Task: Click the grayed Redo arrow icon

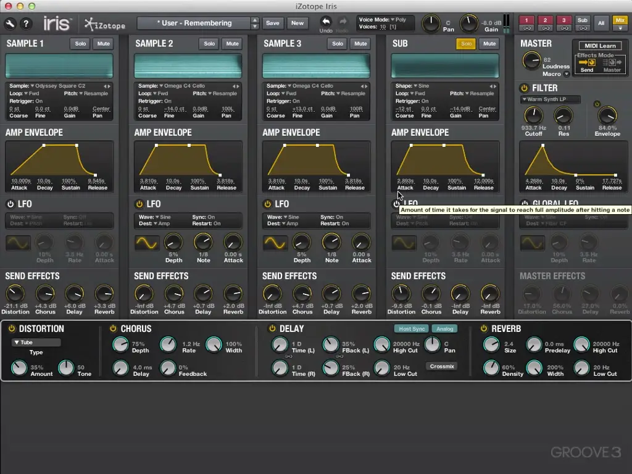Action: click(x=343, y=22)
